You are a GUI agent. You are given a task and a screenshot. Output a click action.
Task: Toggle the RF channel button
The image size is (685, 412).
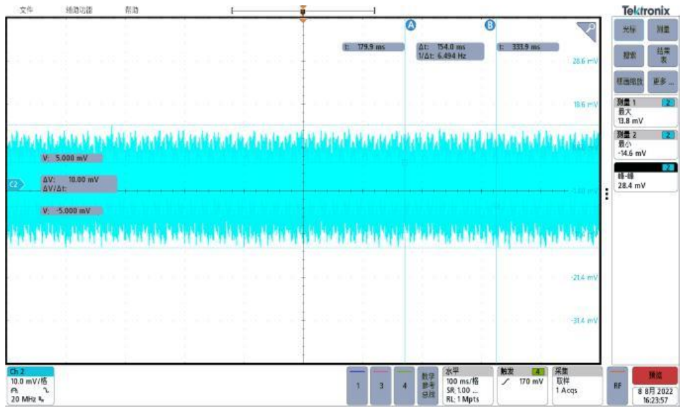[x=618, y=386]
